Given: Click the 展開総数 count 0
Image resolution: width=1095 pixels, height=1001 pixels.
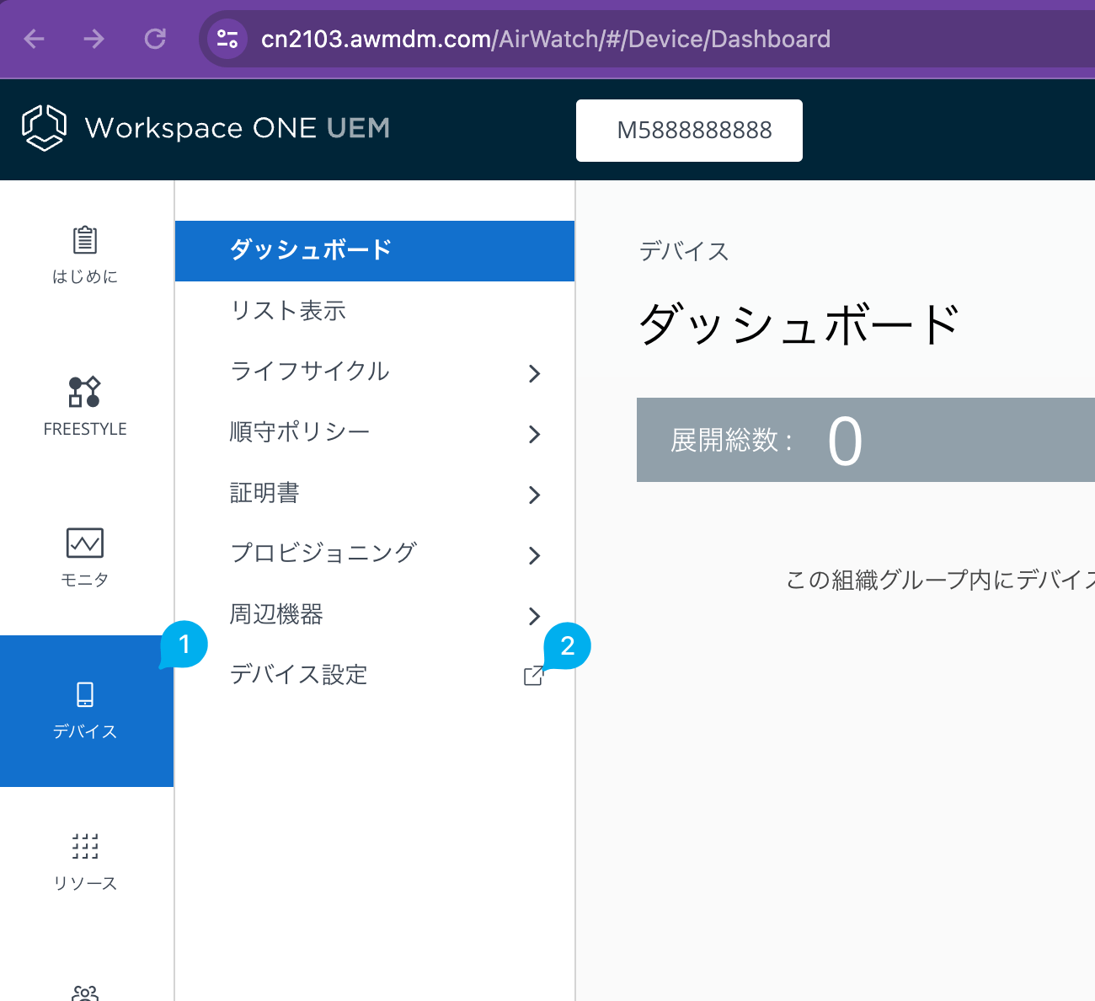Looking at the screenshot, I should coord(845,442).
